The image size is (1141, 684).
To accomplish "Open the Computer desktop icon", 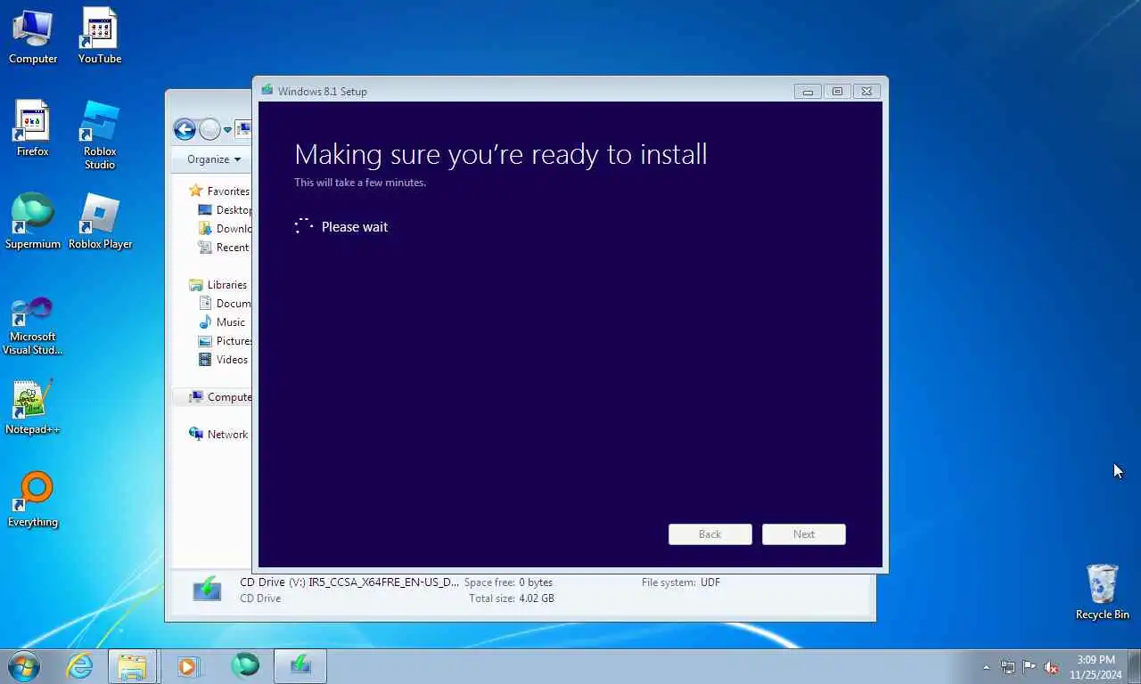I will tap(33, 36).
